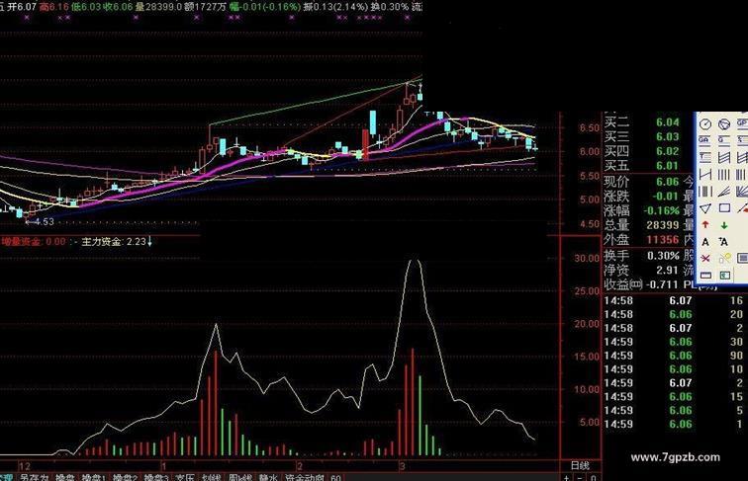Image resolution: width=748 pixels, height=481 pixels.
Task: Click the 收益 value -0.711
Action: click(662, 284)
